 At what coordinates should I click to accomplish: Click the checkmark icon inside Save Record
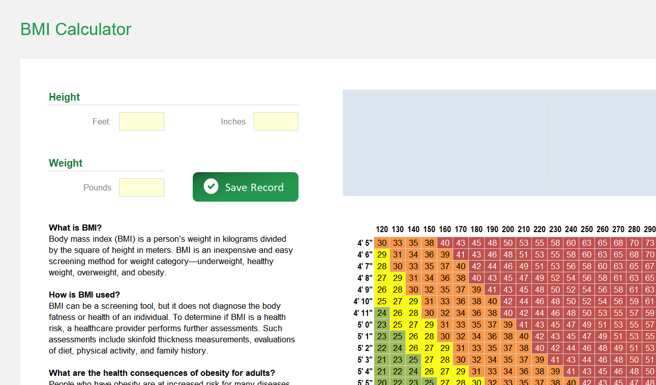211,186
